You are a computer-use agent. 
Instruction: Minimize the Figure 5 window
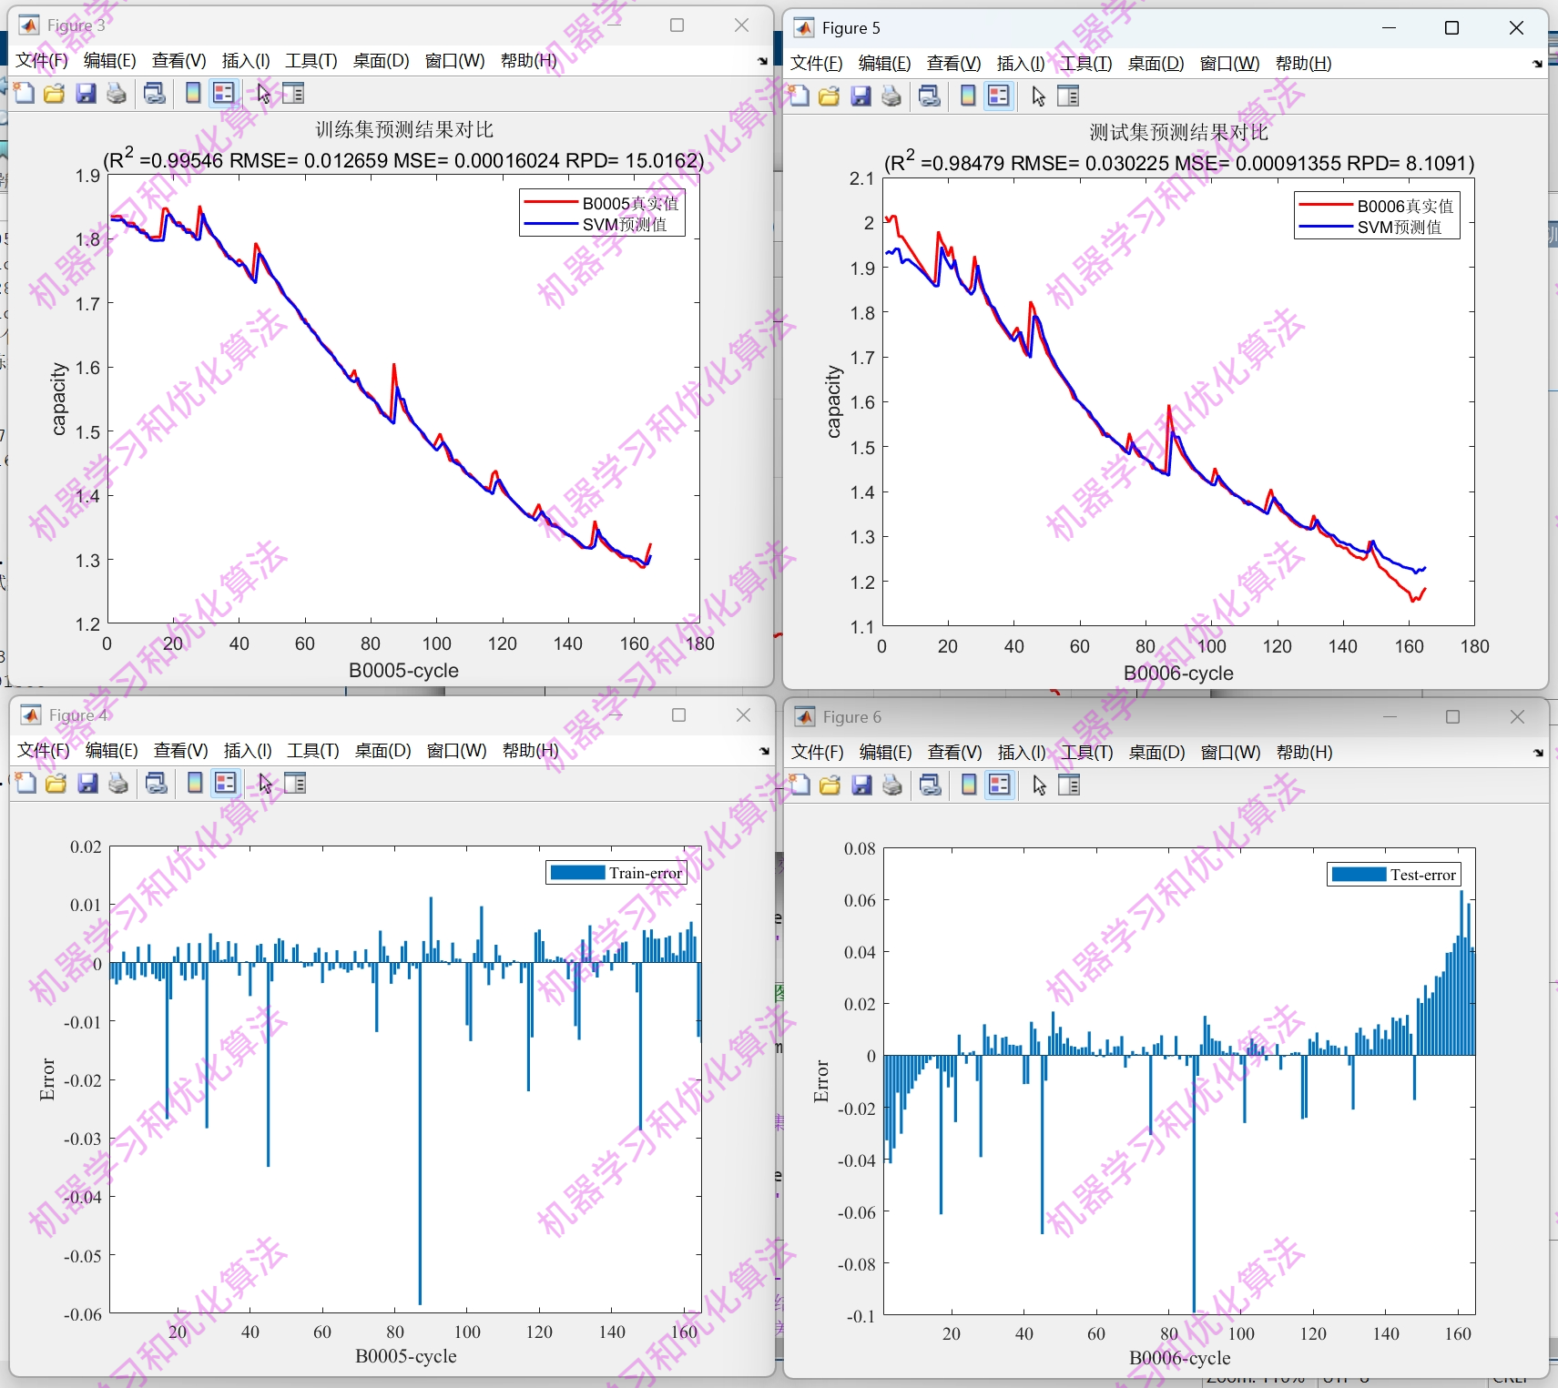(x=1389, y=28)
